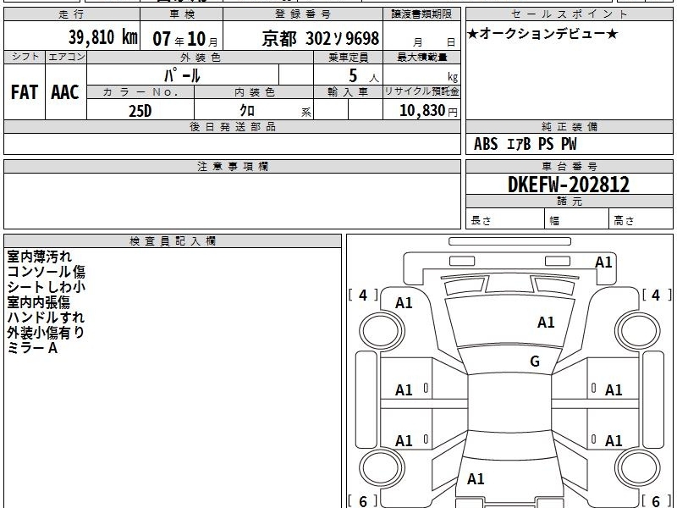Select inspector note 室内薄汚れ
Image resolution: width=677 pixels, height=508 pixels.
click(39, 257)
